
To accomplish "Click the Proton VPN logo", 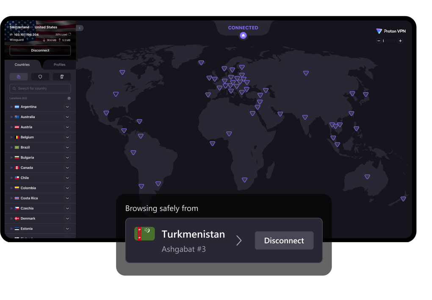I will click(390, 31).
